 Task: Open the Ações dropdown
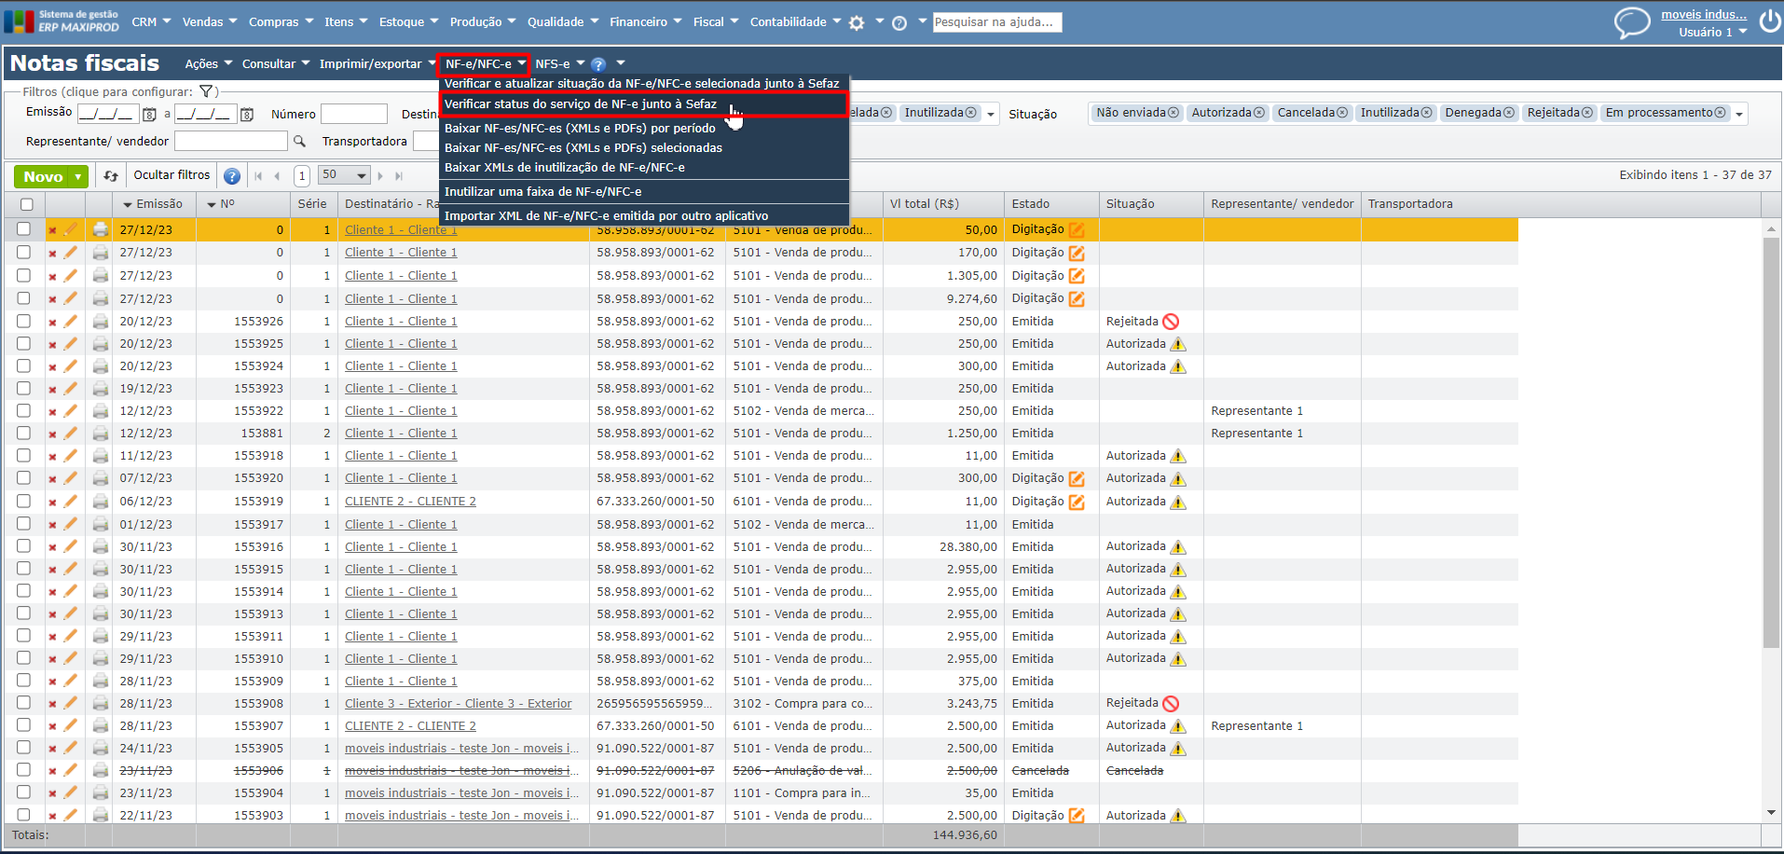click(x=208, y=64)
